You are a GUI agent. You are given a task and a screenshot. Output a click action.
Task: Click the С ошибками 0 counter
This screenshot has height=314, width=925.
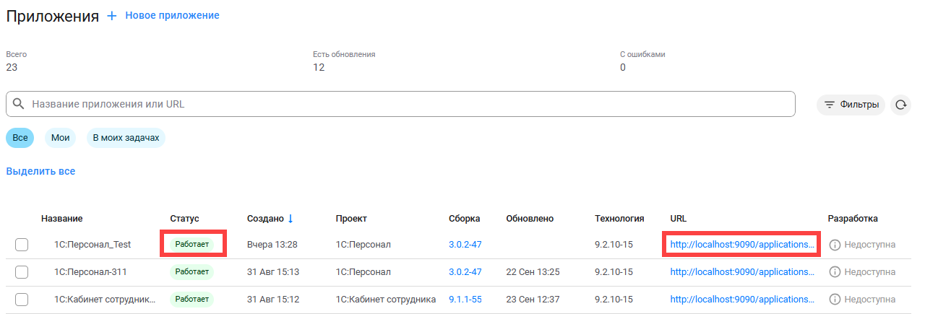[x=642, y=61]
